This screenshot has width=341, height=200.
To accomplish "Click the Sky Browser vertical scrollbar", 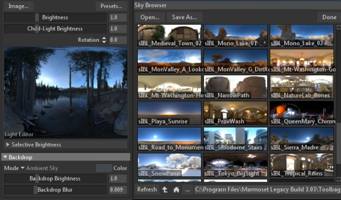I will click(x=338, y=103).
